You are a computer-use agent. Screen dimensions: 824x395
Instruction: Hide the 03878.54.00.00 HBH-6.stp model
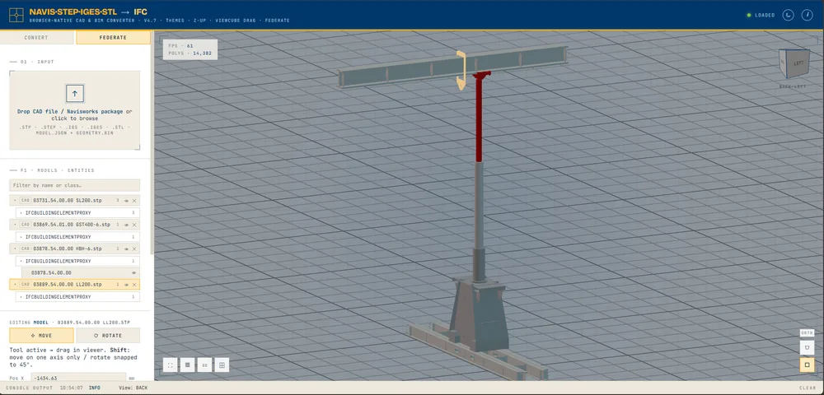(x=126, y=249)
